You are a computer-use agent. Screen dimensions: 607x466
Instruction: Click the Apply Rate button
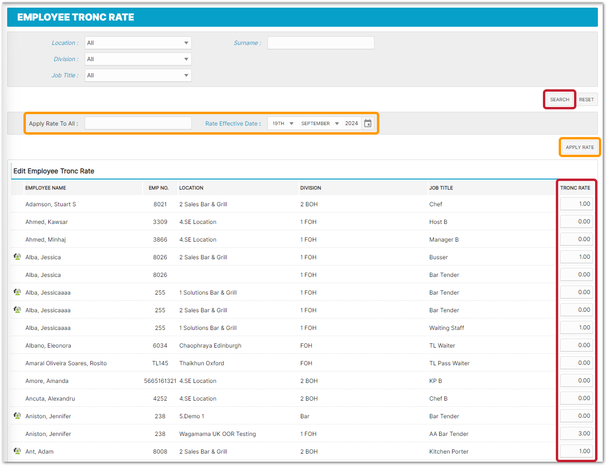coord(579,148)
